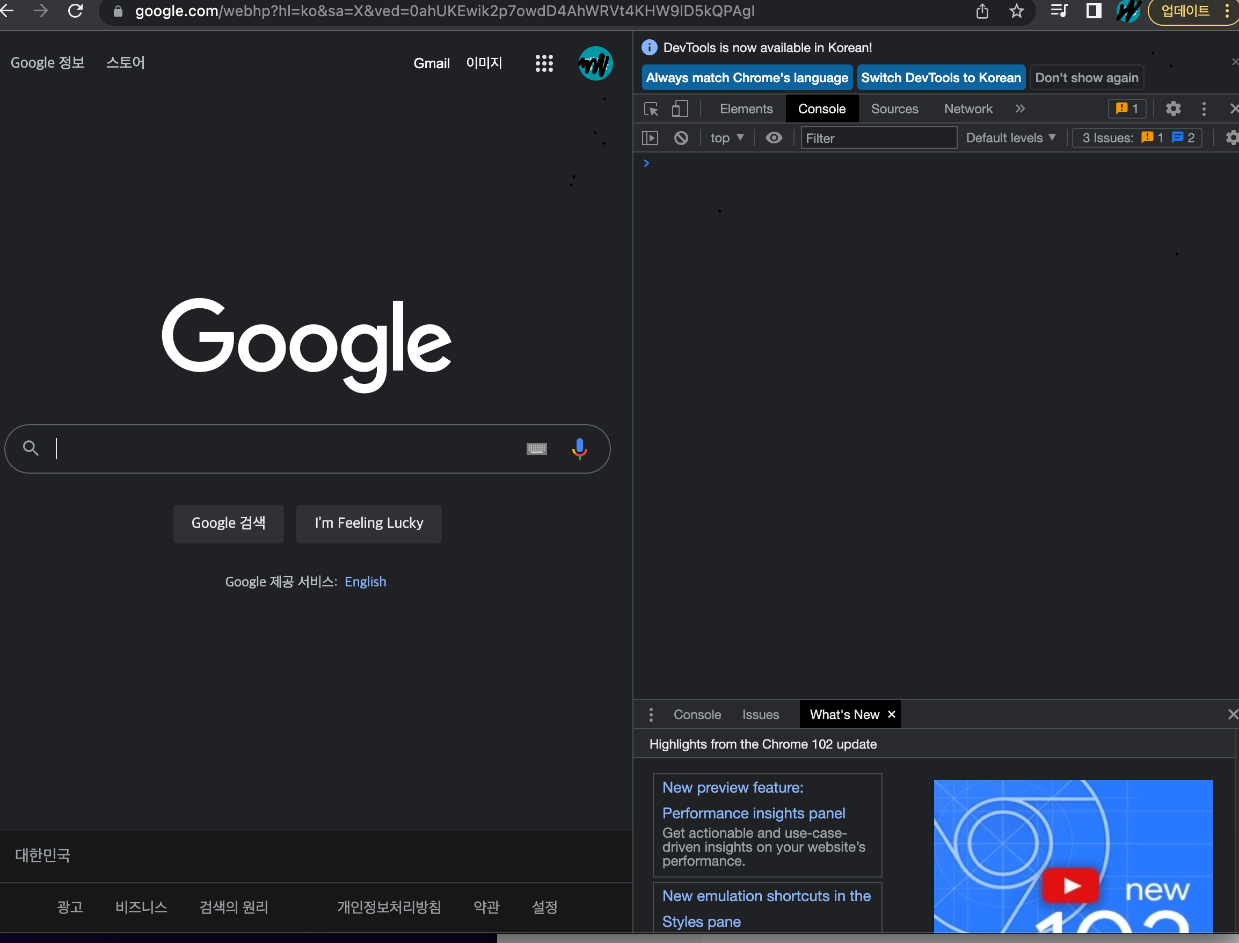Click the clear console icon
Viewport: 1239px width, 943px height.
(x=681, y=138)
